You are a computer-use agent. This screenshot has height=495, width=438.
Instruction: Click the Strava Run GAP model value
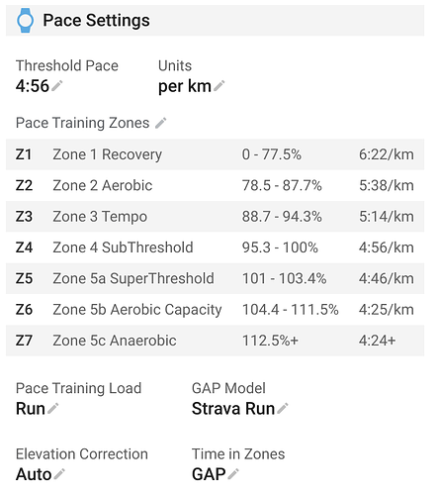coord(233,409)
